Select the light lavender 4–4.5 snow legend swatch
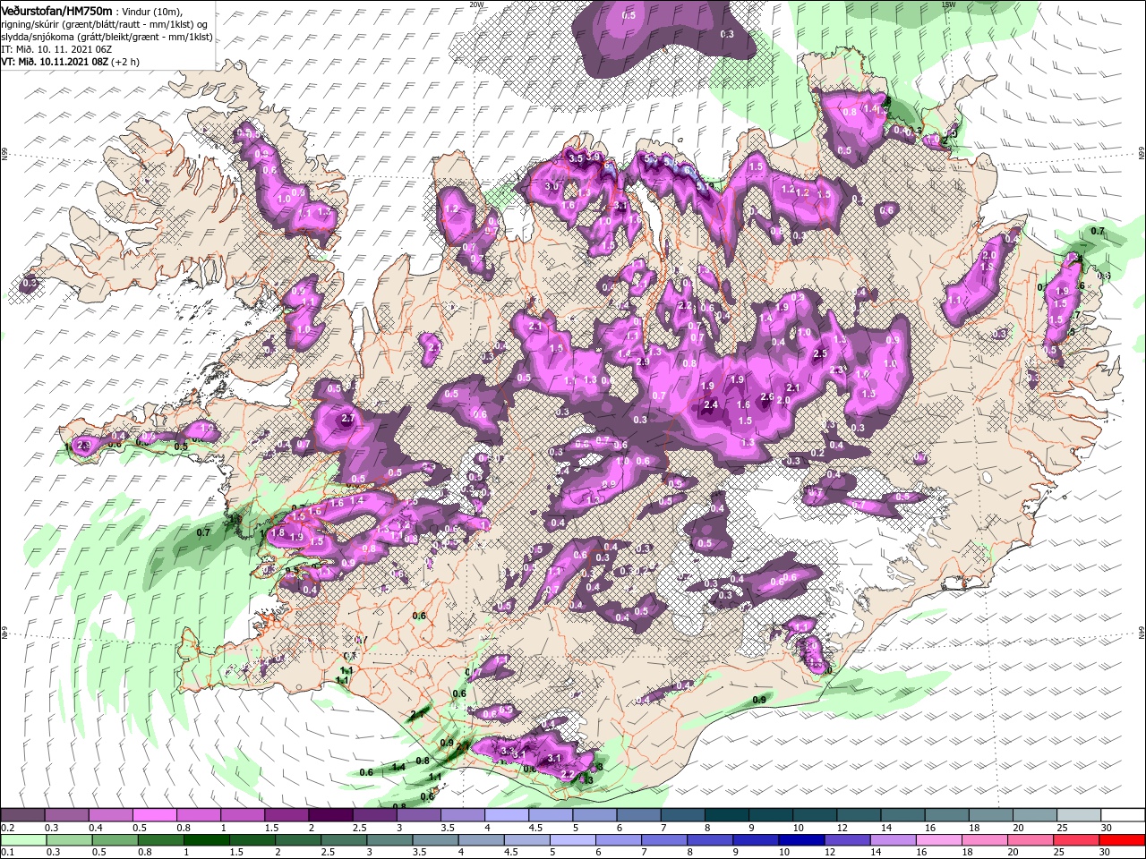 (505, 815)
